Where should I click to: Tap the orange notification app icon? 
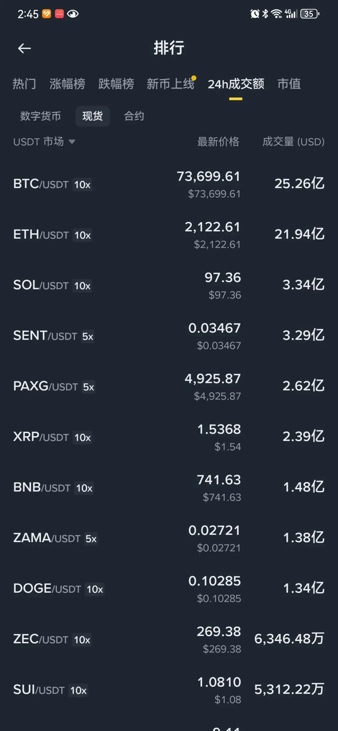pos(46,14)
